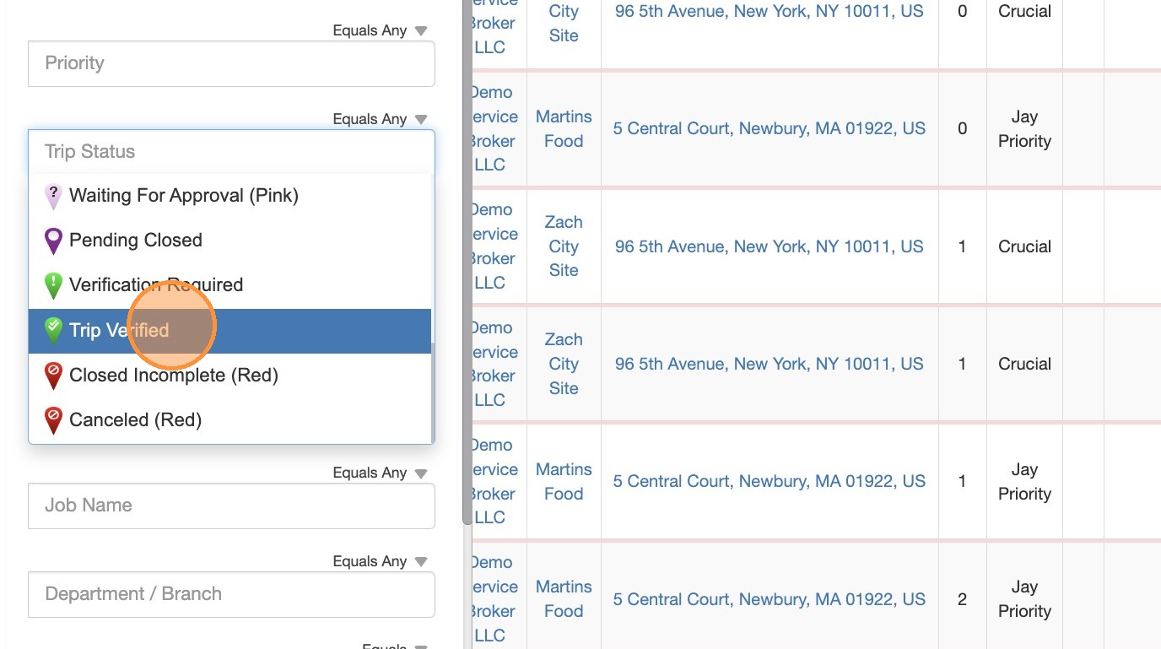
Task: Expand Equals Any operator above Department / Branch
Action: (380, 562)
